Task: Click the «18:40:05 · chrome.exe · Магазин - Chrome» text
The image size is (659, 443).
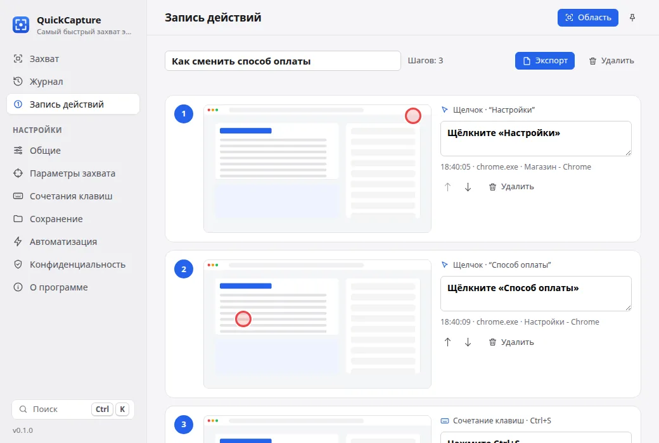Action: pyautogui.click(x=516, y=166)
